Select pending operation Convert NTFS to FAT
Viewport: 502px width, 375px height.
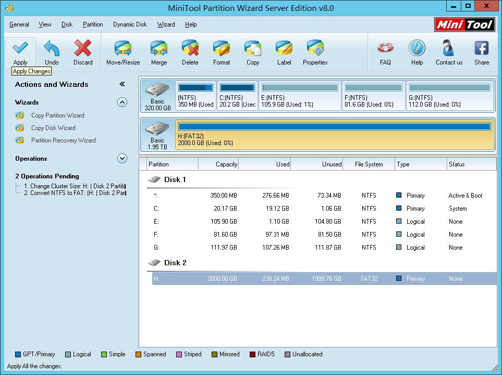click(75, 193)
